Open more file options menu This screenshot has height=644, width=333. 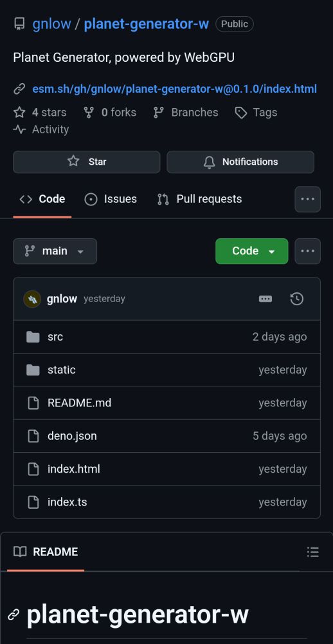pyautogui.click(x=307, y=251)
